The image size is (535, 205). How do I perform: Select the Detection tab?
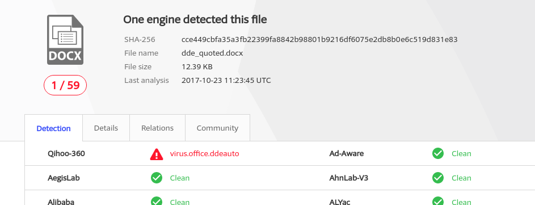click(x=53, y=128)
